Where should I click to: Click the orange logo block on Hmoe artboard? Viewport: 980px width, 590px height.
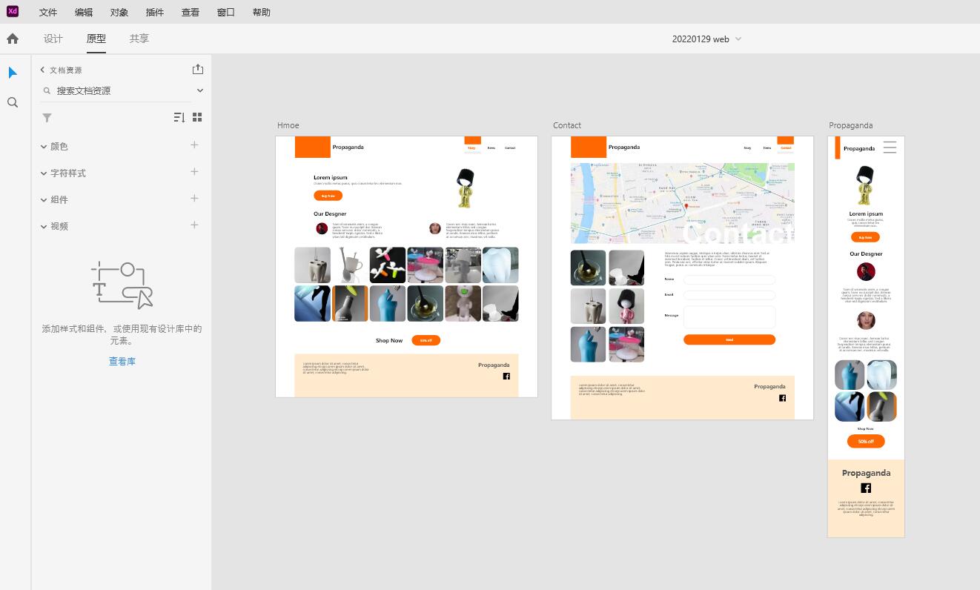pyautogui.click(x=312, y=147)
